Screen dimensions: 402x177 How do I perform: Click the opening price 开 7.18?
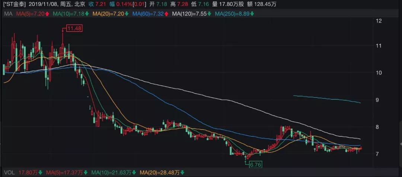point(158,4)
